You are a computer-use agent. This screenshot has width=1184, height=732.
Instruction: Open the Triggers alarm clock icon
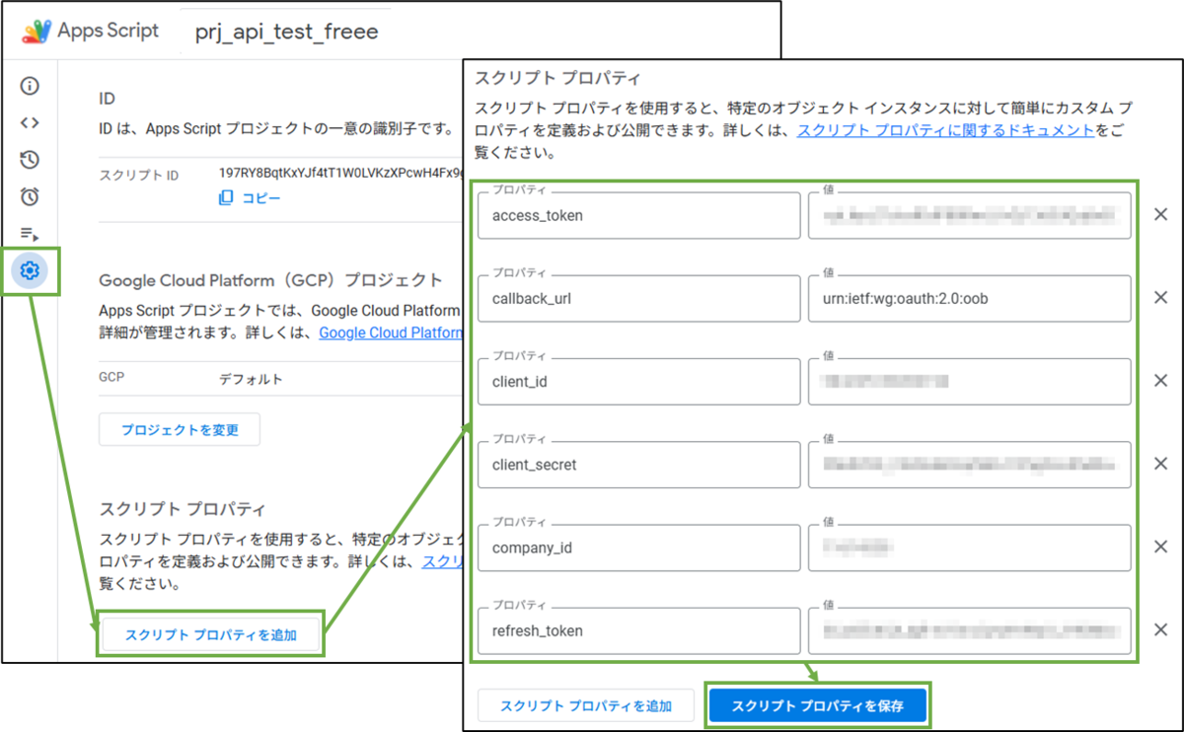[x=30, y=196]
